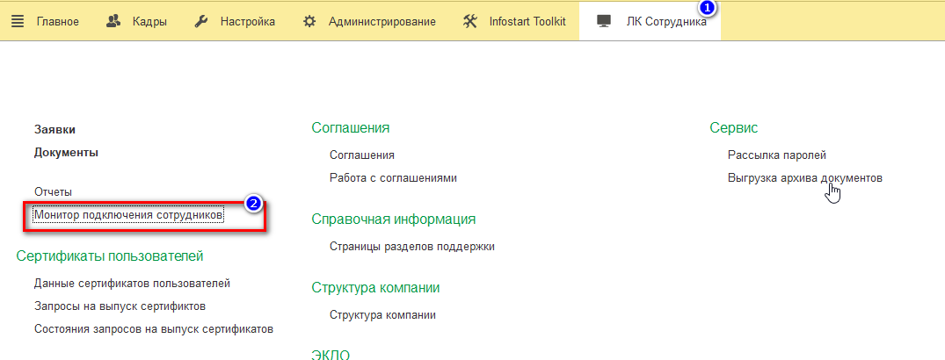Open Данные сертификатов пользователей
This screenshot has width=945, height=360.
[132, 283]
